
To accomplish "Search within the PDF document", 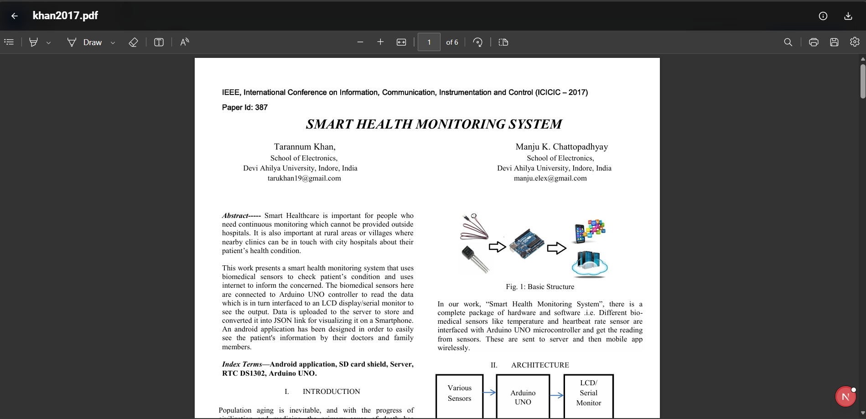I will pos(788,42).
